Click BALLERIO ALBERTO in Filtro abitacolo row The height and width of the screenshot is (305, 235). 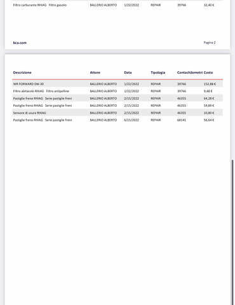tap(104, 91)
